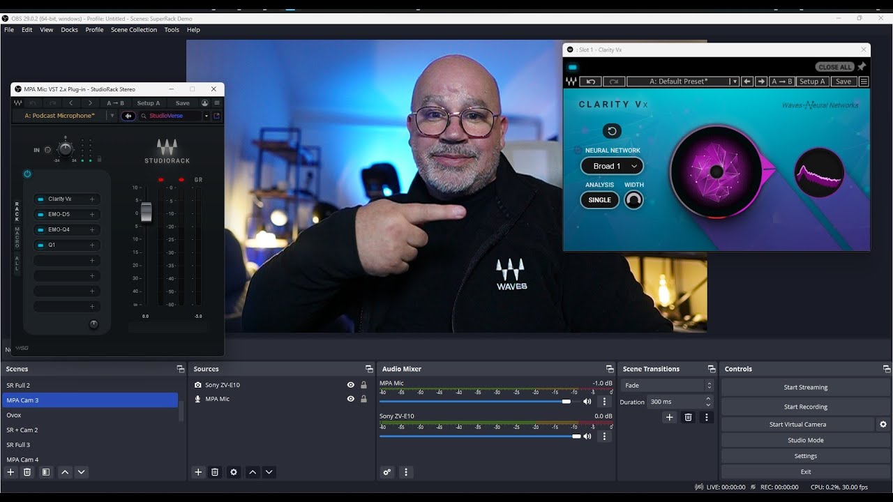Viewport: 893px width, 502px height.
Task: Add plugin after EMO-D5 slot
Action: pyautogui.click(x=92, y=214)
